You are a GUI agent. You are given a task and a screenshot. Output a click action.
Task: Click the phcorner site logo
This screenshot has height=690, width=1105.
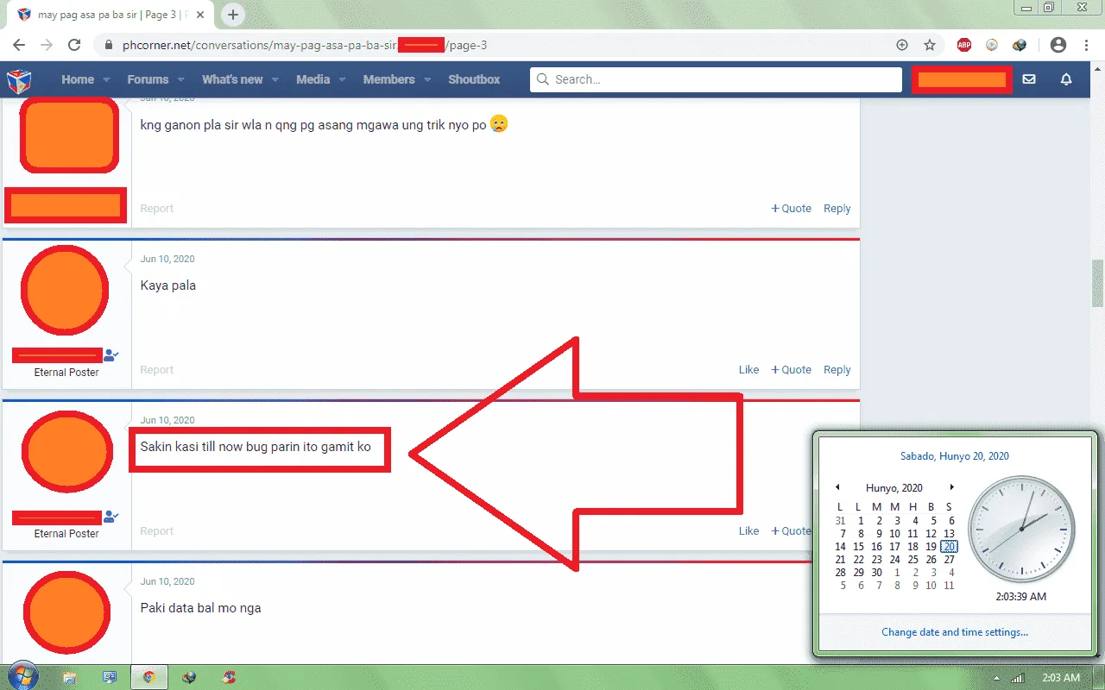point(19,80)
